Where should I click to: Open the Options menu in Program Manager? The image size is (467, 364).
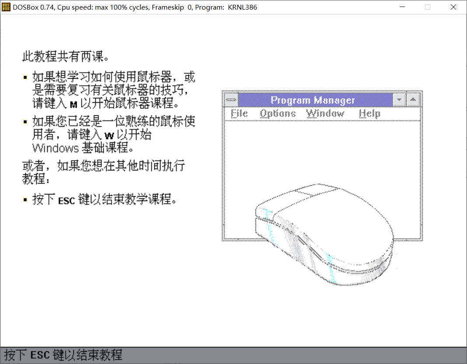coord(278,114)
